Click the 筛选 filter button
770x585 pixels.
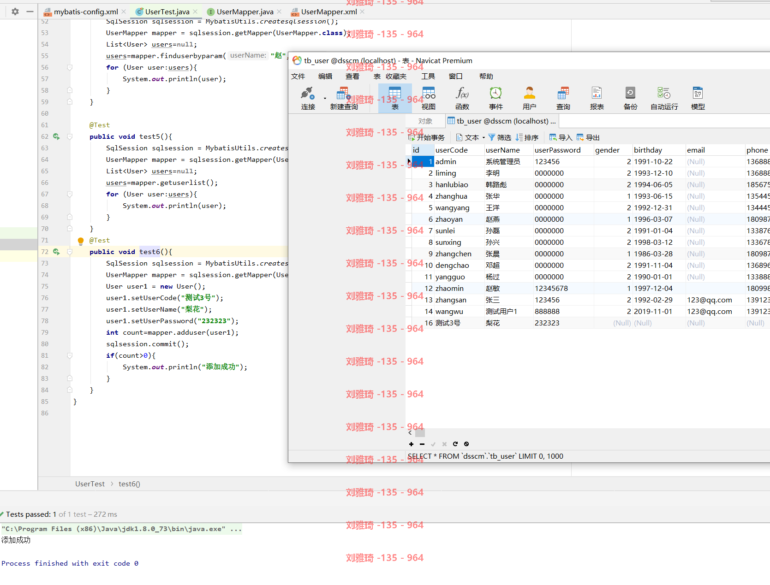[x=500, y=137]
